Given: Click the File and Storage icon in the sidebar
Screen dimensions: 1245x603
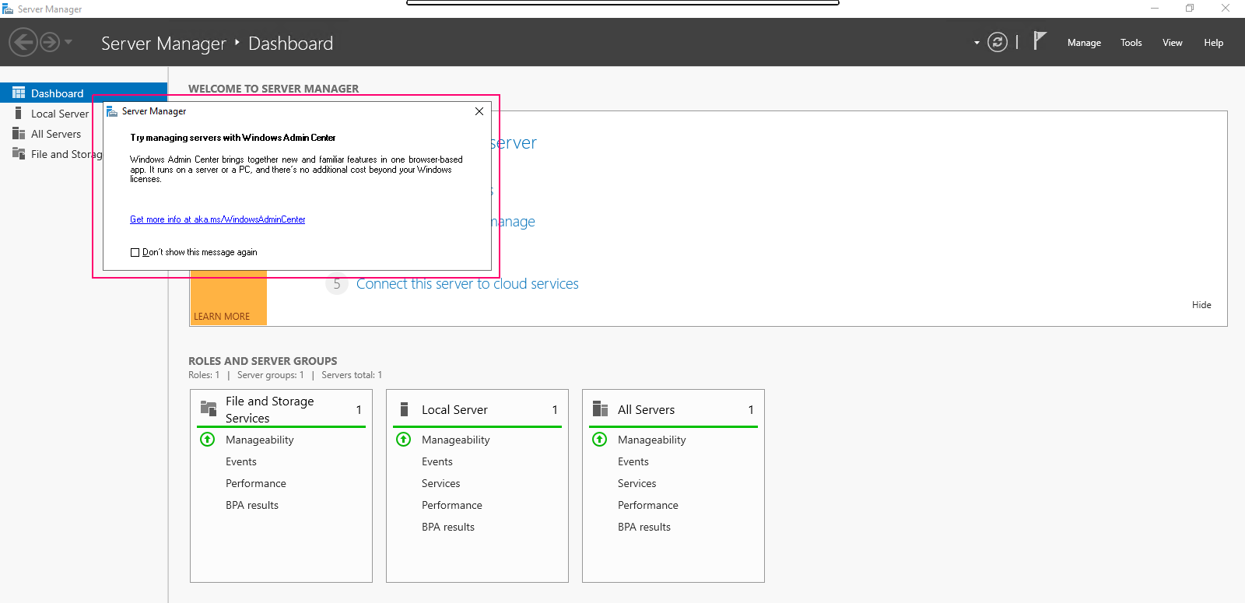Looking at the screenshot, I should (x=19, y=153).
